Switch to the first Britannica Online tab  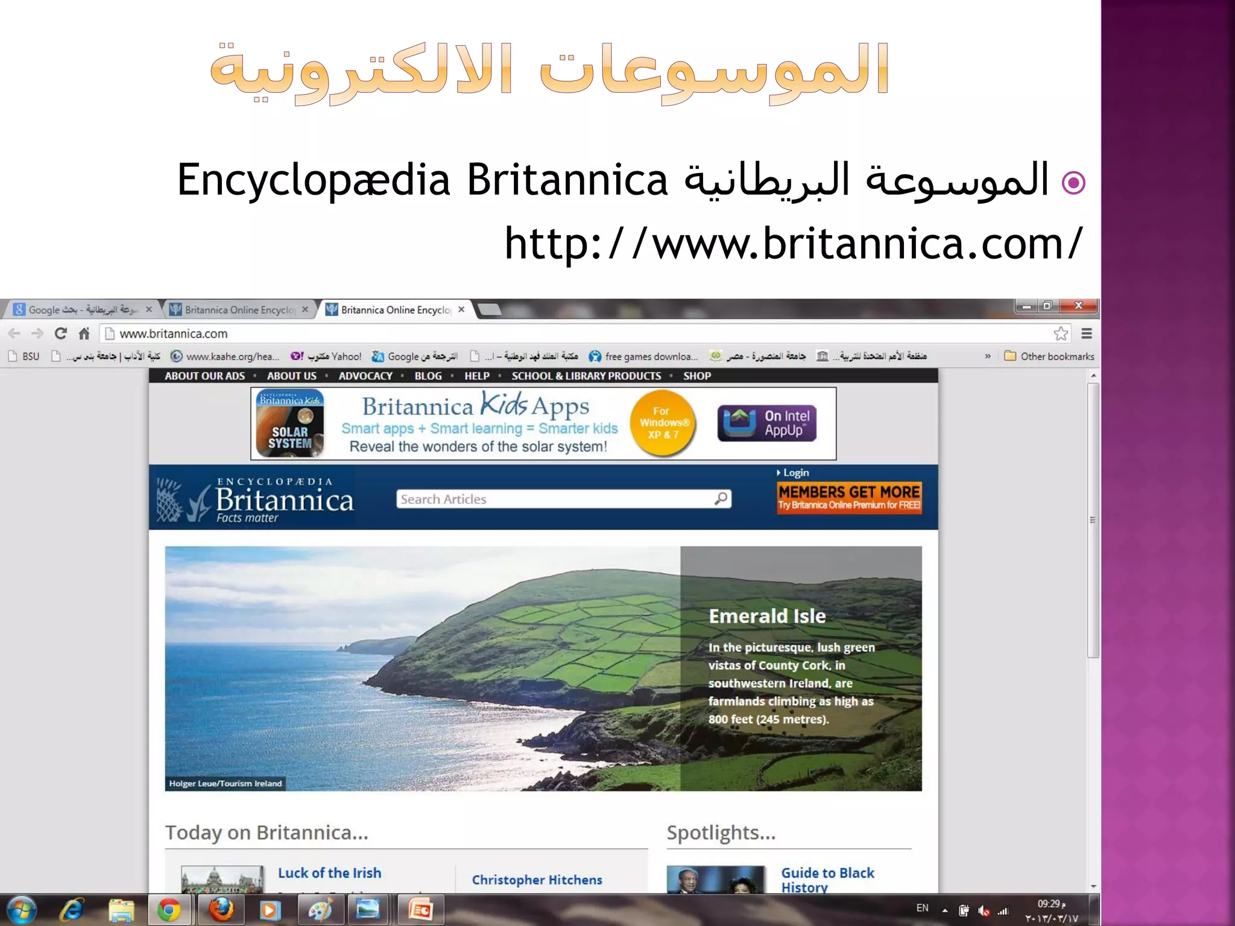(238, 309)
